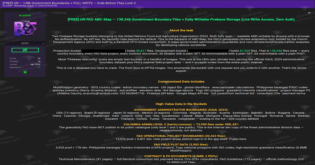Click the user ID 03322

[25, 43]
